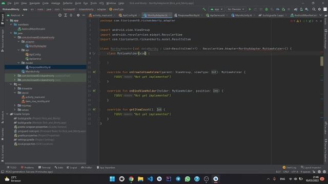Image resolution: width=328 pixels, height=184 pixels.
Task: Open Search Everywhere magnifier in toolbar
Action: (314, 9)
